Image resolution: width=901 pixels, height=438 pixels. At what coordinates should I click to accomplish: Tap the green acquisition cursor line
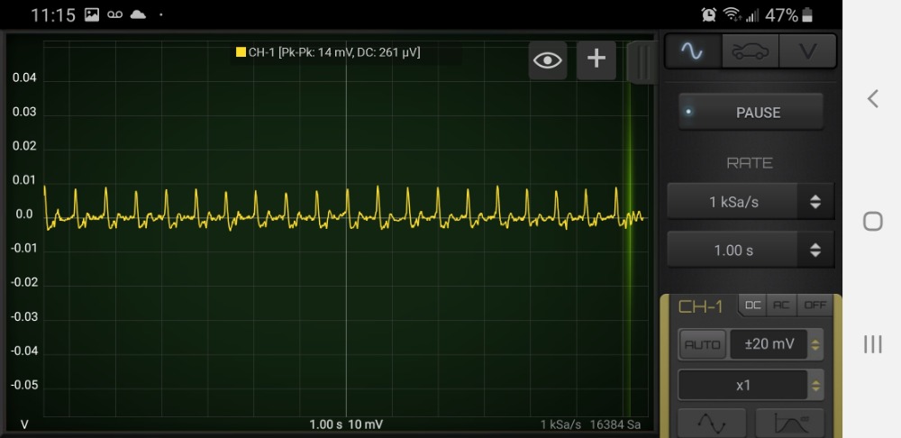[x=629, y=230]
